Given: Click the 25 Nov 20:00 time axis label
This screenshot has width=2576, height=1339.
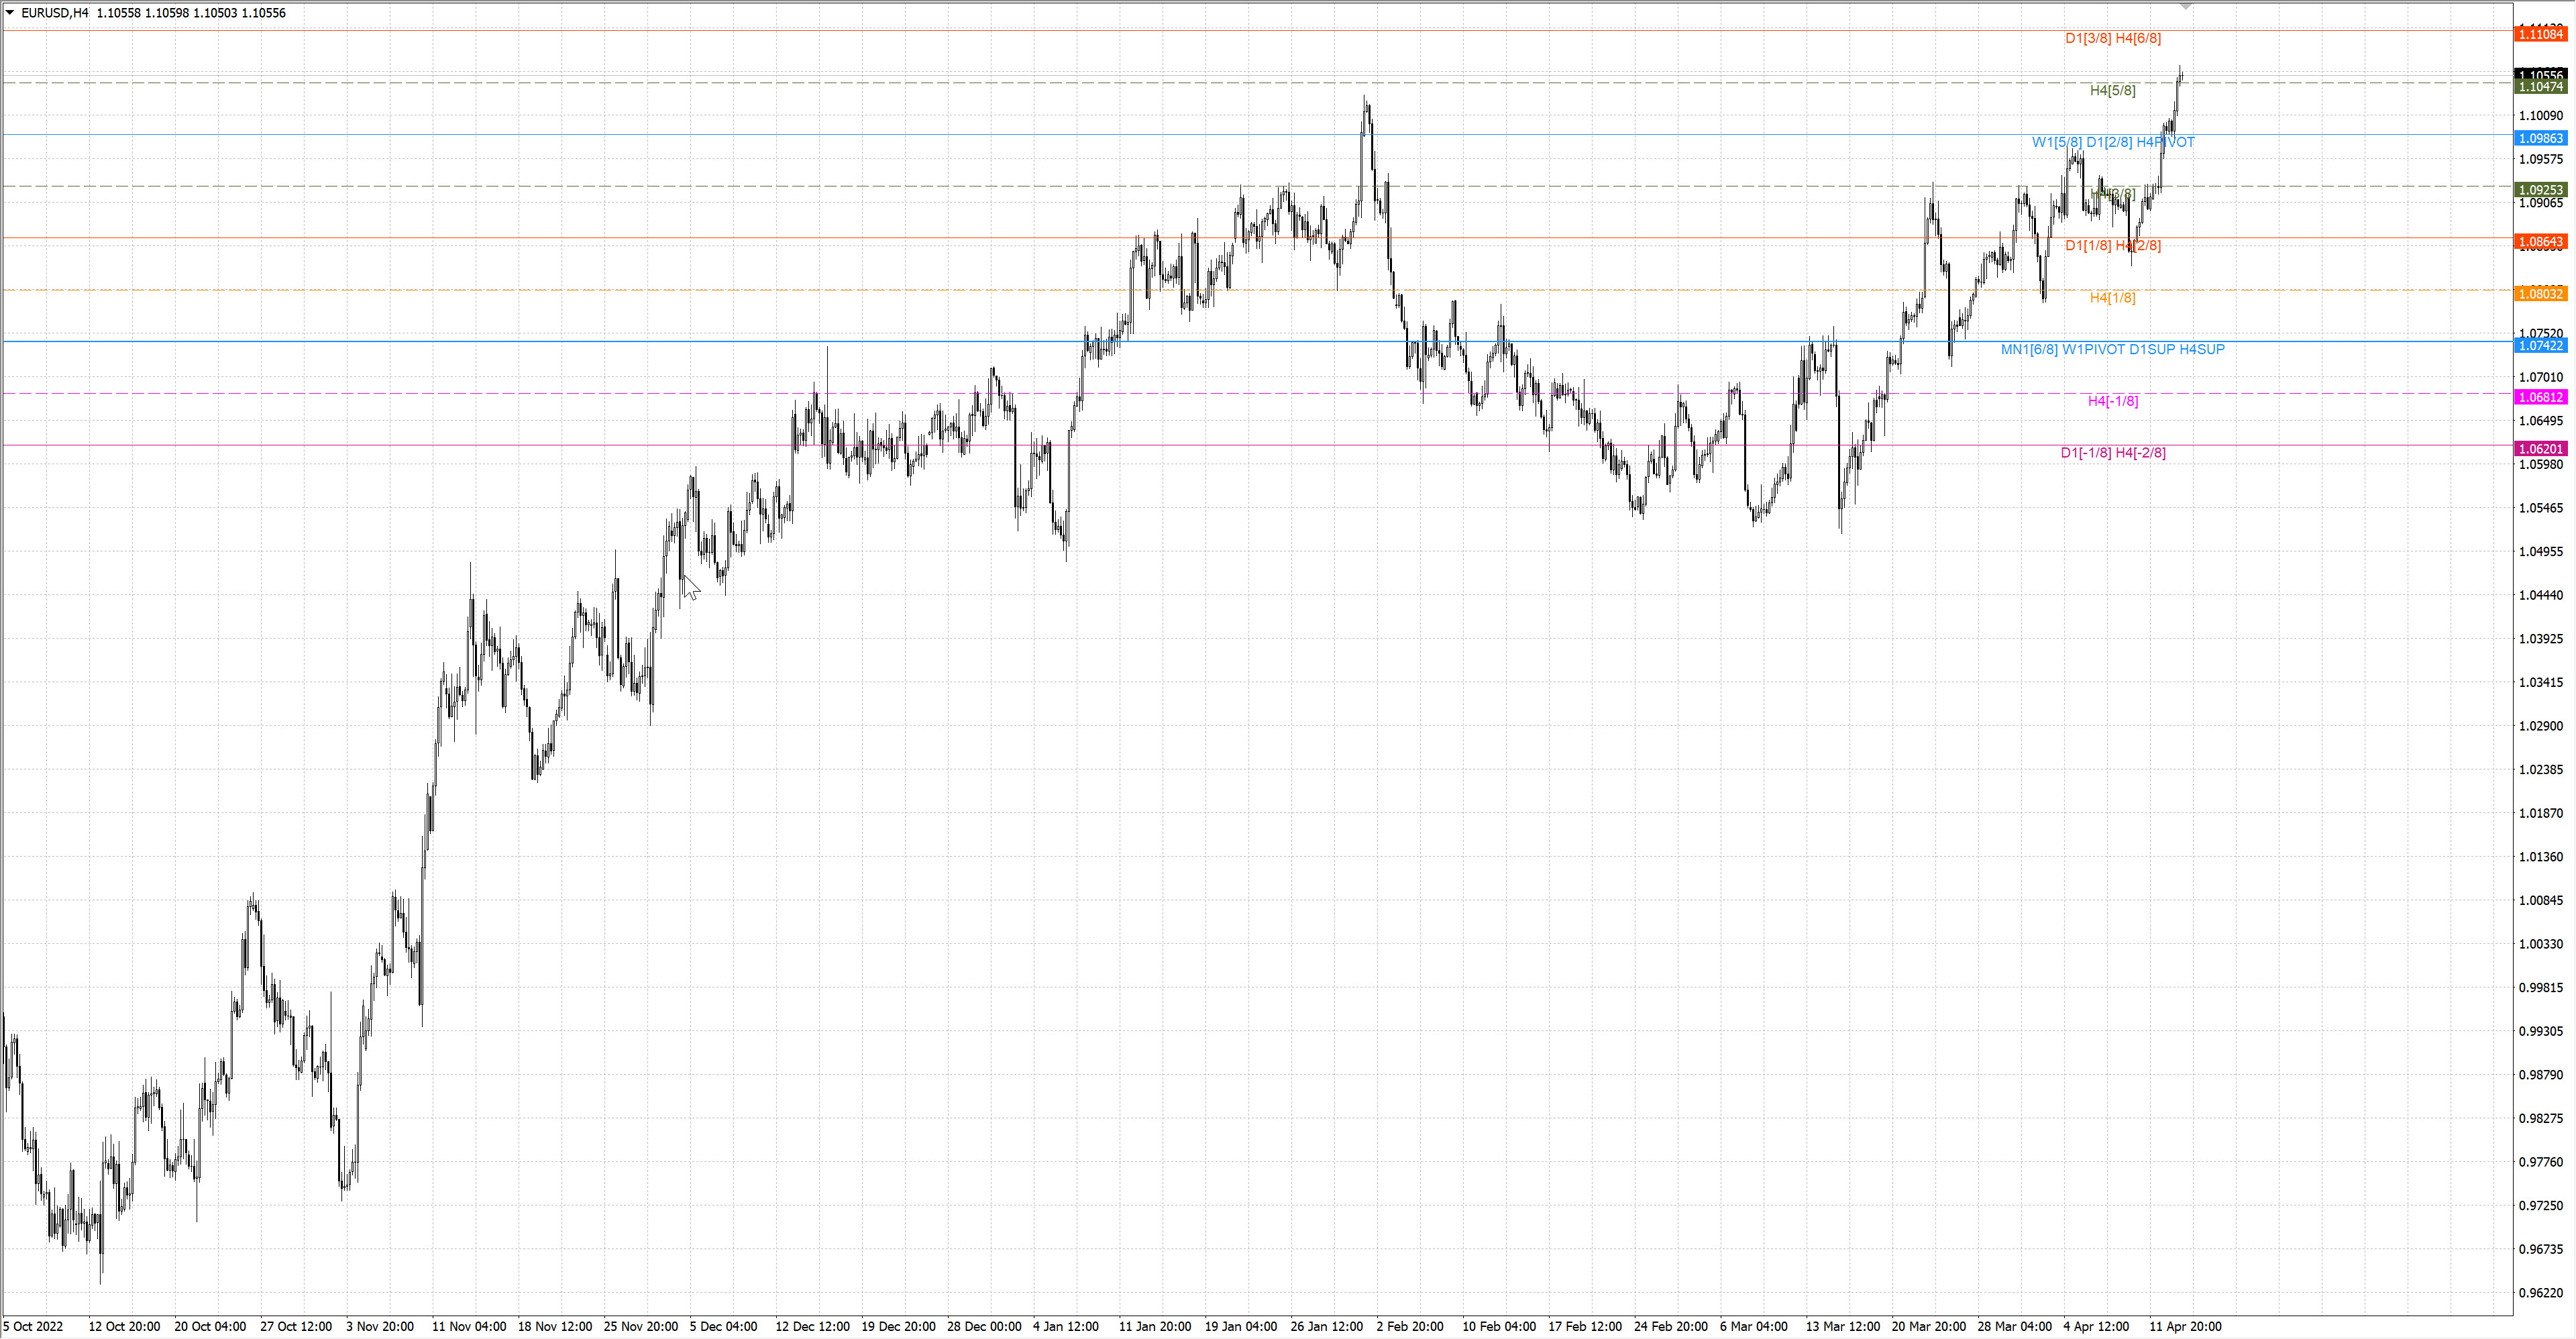Looking at the screenshot, I should click(x=641, y=1326).
